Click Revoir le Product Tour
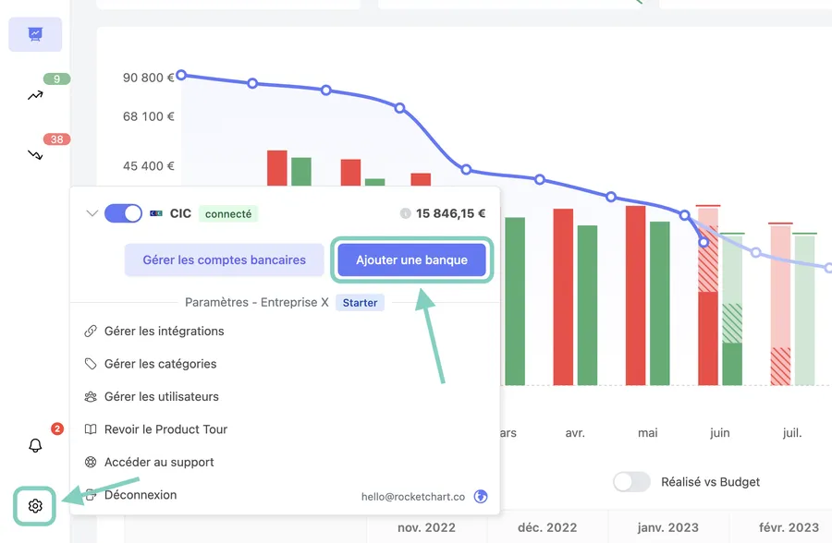 [x=165, y=429]
